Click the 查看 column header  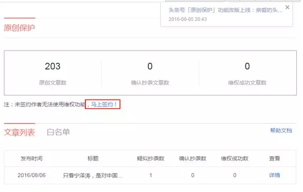274,159
